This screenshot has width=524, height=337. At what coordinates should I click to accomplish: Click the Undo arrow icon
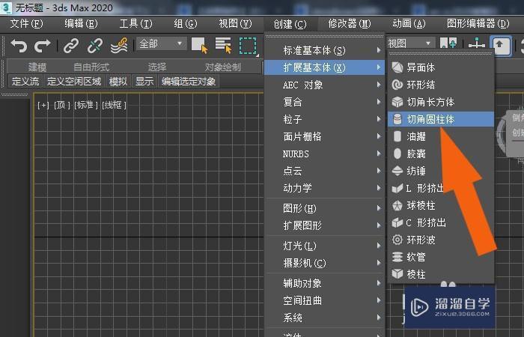pos(19,46)
